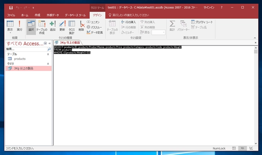Click パススルー (Pass-Through) query option
The image size is (262, 155).
point(94,27)
